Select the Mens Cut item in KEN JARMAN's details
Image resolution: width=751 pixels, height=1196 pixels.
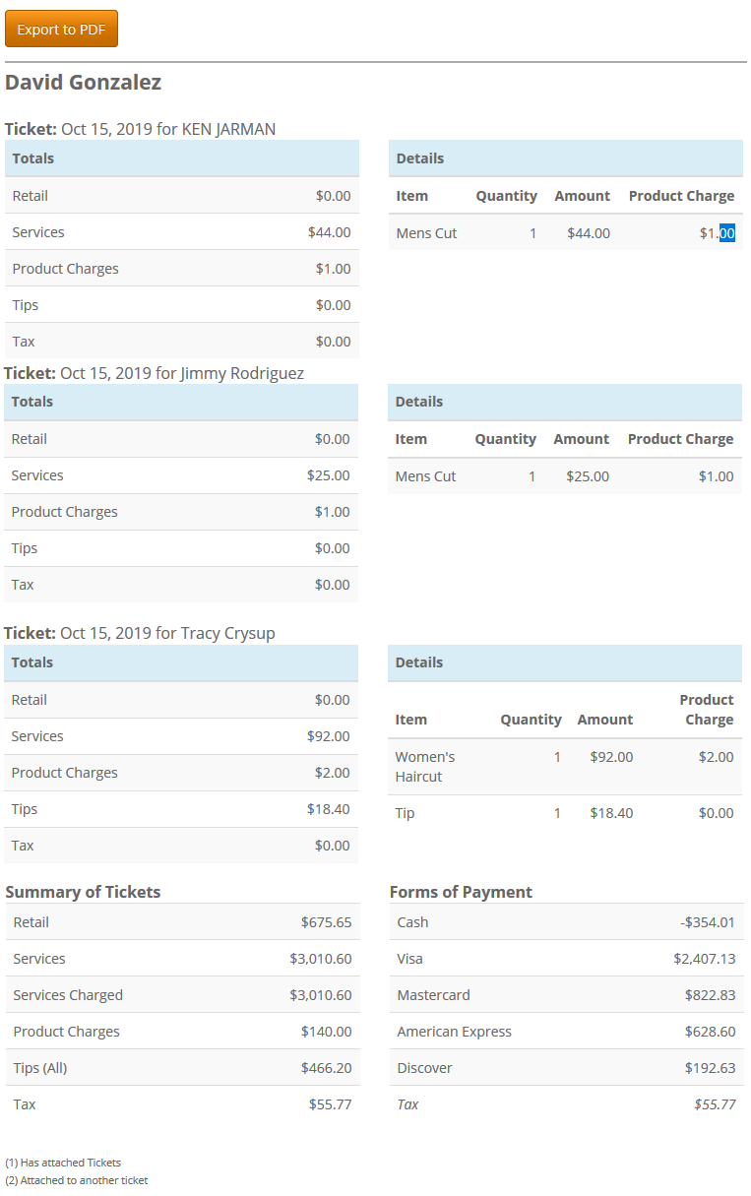pyautogui.click(x=426, y=232)
